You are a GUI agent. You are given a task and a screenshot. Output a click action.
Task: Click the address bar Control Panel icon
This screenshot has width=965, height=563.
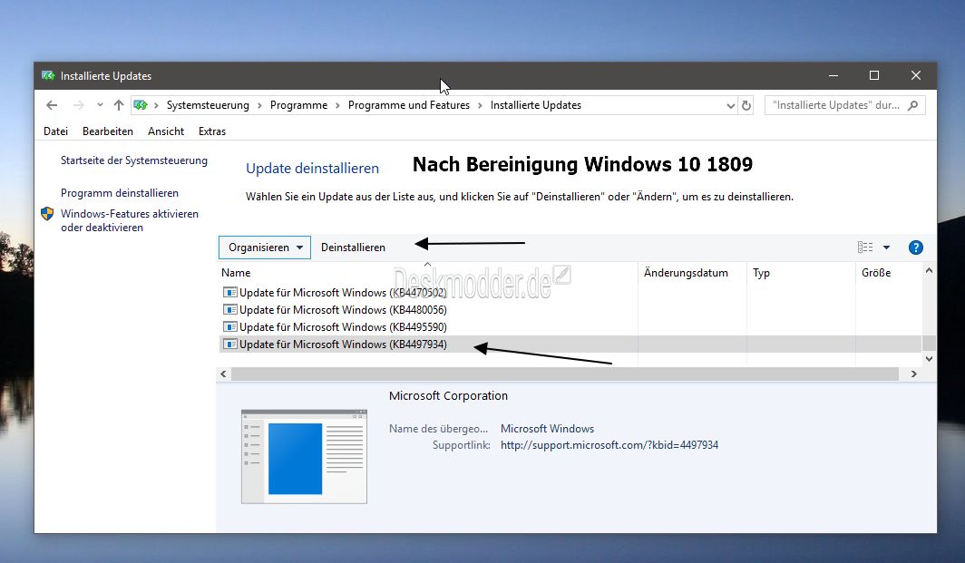[141, 105]
